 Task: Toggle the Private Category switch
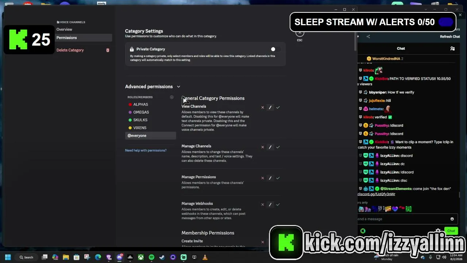coord(275,49)
